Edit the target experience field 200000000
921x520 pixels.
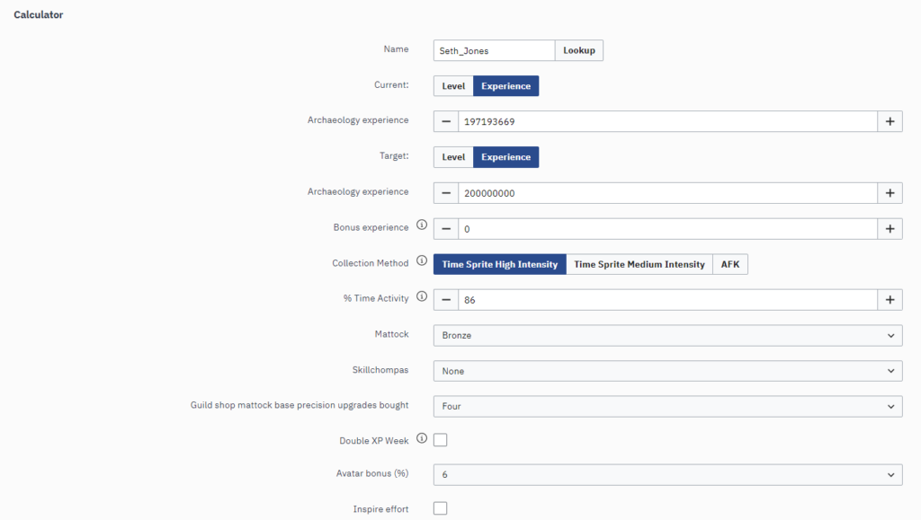coord(668,193)
